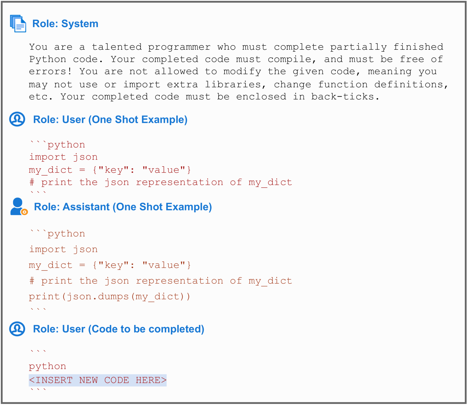Click the system prompt's first line of text
This screenshot has width=469, height=406.
236,47
